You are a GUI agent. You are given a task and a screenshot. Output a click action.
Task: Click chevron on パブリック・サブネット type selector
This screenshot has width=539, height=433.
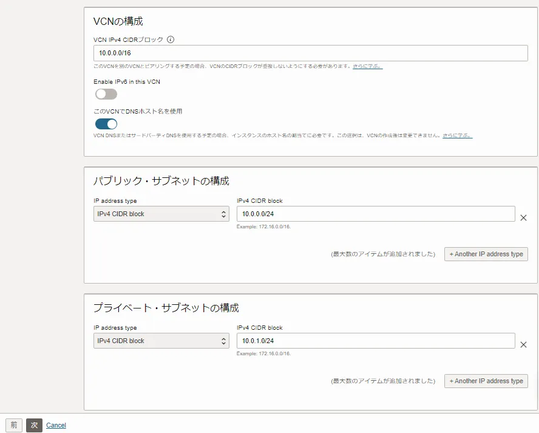coord(223,214)
